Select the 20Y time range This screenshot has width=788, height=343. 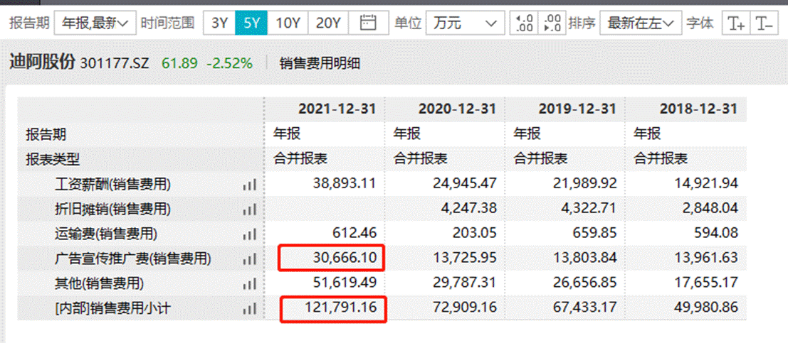coord(327,23)
